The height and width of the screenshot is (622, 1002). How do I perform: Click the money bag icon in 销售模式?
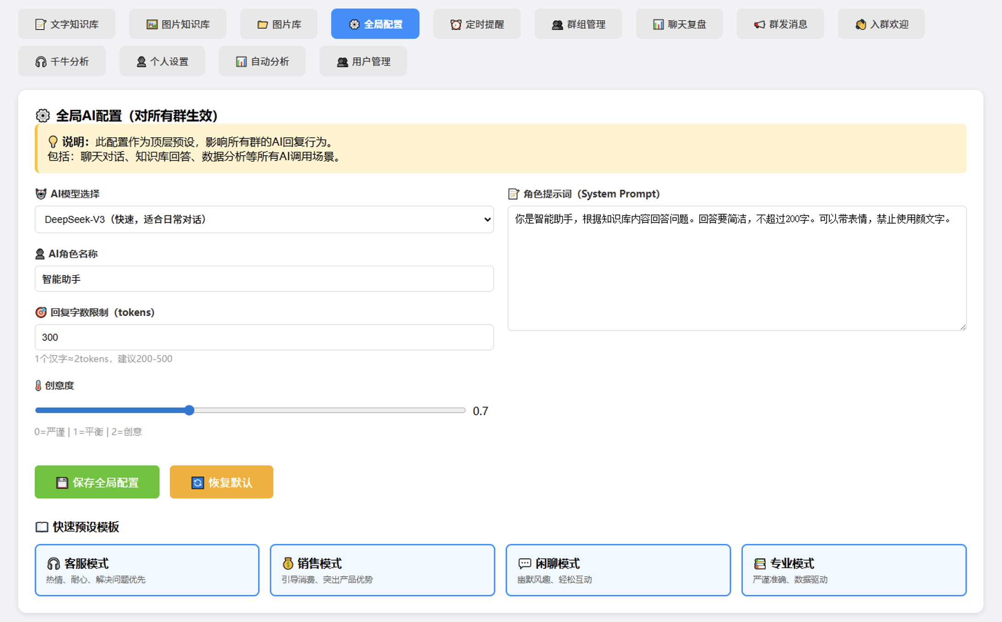(x=288, y=563)
